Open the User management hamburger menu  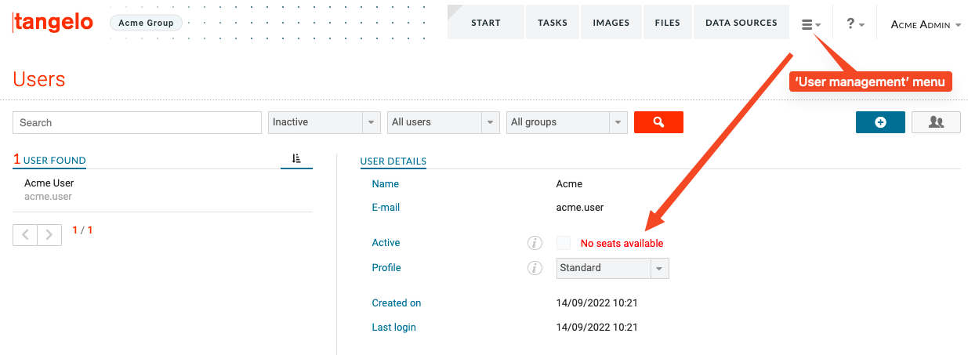click(x=810, y=24)
